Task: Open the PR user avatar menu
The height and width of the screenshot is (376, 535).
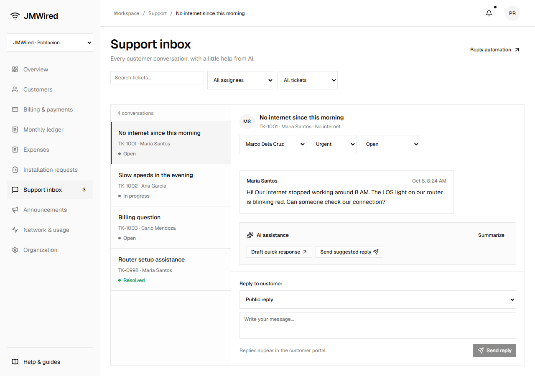Action: [512, 13]
